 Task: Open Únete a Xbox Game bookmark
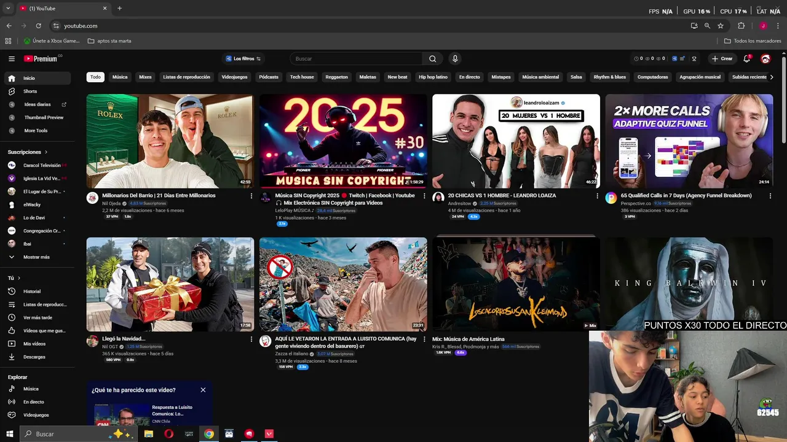point(52,41)
